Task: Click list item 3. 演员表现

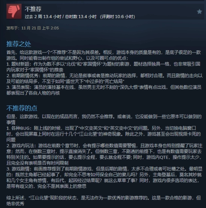Action: click(x=104, y=90)
